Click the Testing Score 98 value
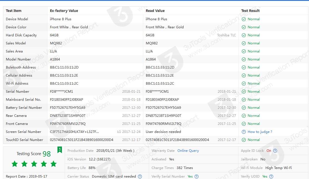Viewport: 309px width, 179px height. [46, 154]
